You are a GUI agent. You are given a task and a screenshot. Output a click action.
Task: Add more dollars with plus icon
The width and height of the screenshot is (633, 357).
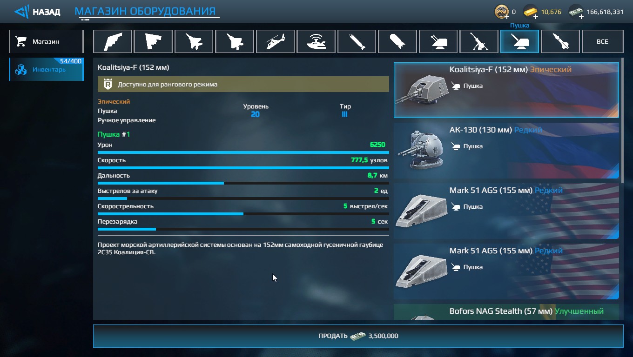(581, 16)
